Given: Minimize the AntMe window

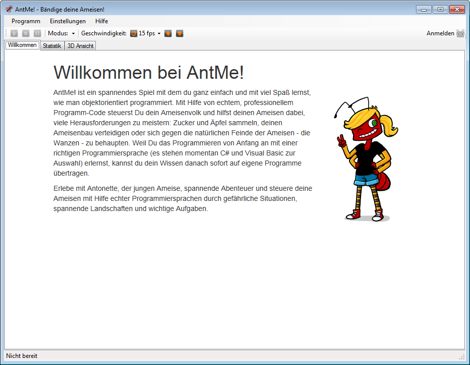Looking at the screenshot, I should click(424, 9).
